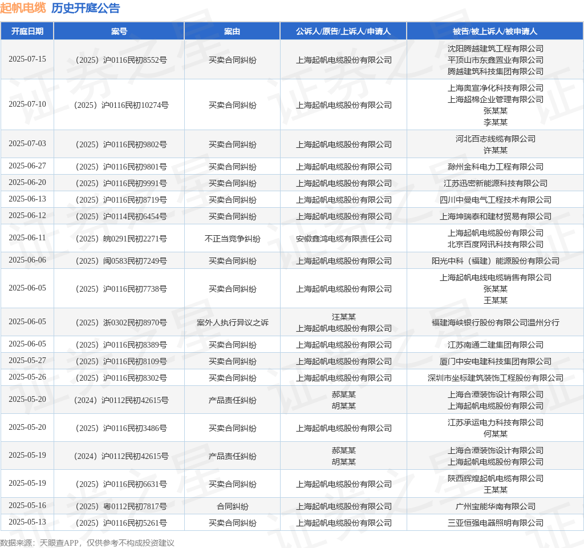
Task: Click defendant 北京百度网讯科技有限公司
Action: (496, 244)
